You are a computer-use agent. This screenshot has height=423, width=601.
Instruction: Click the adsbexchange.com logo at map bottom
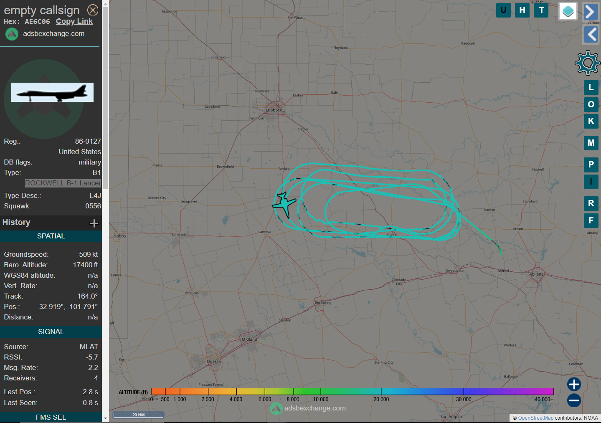pos(308,408)
